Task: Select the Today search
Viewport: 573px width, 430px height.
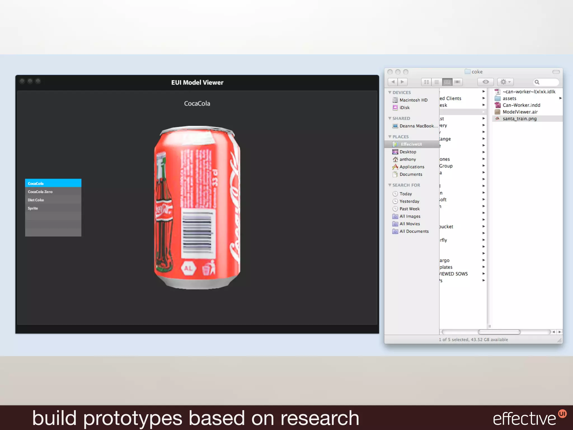Action: tap(412, 194)
